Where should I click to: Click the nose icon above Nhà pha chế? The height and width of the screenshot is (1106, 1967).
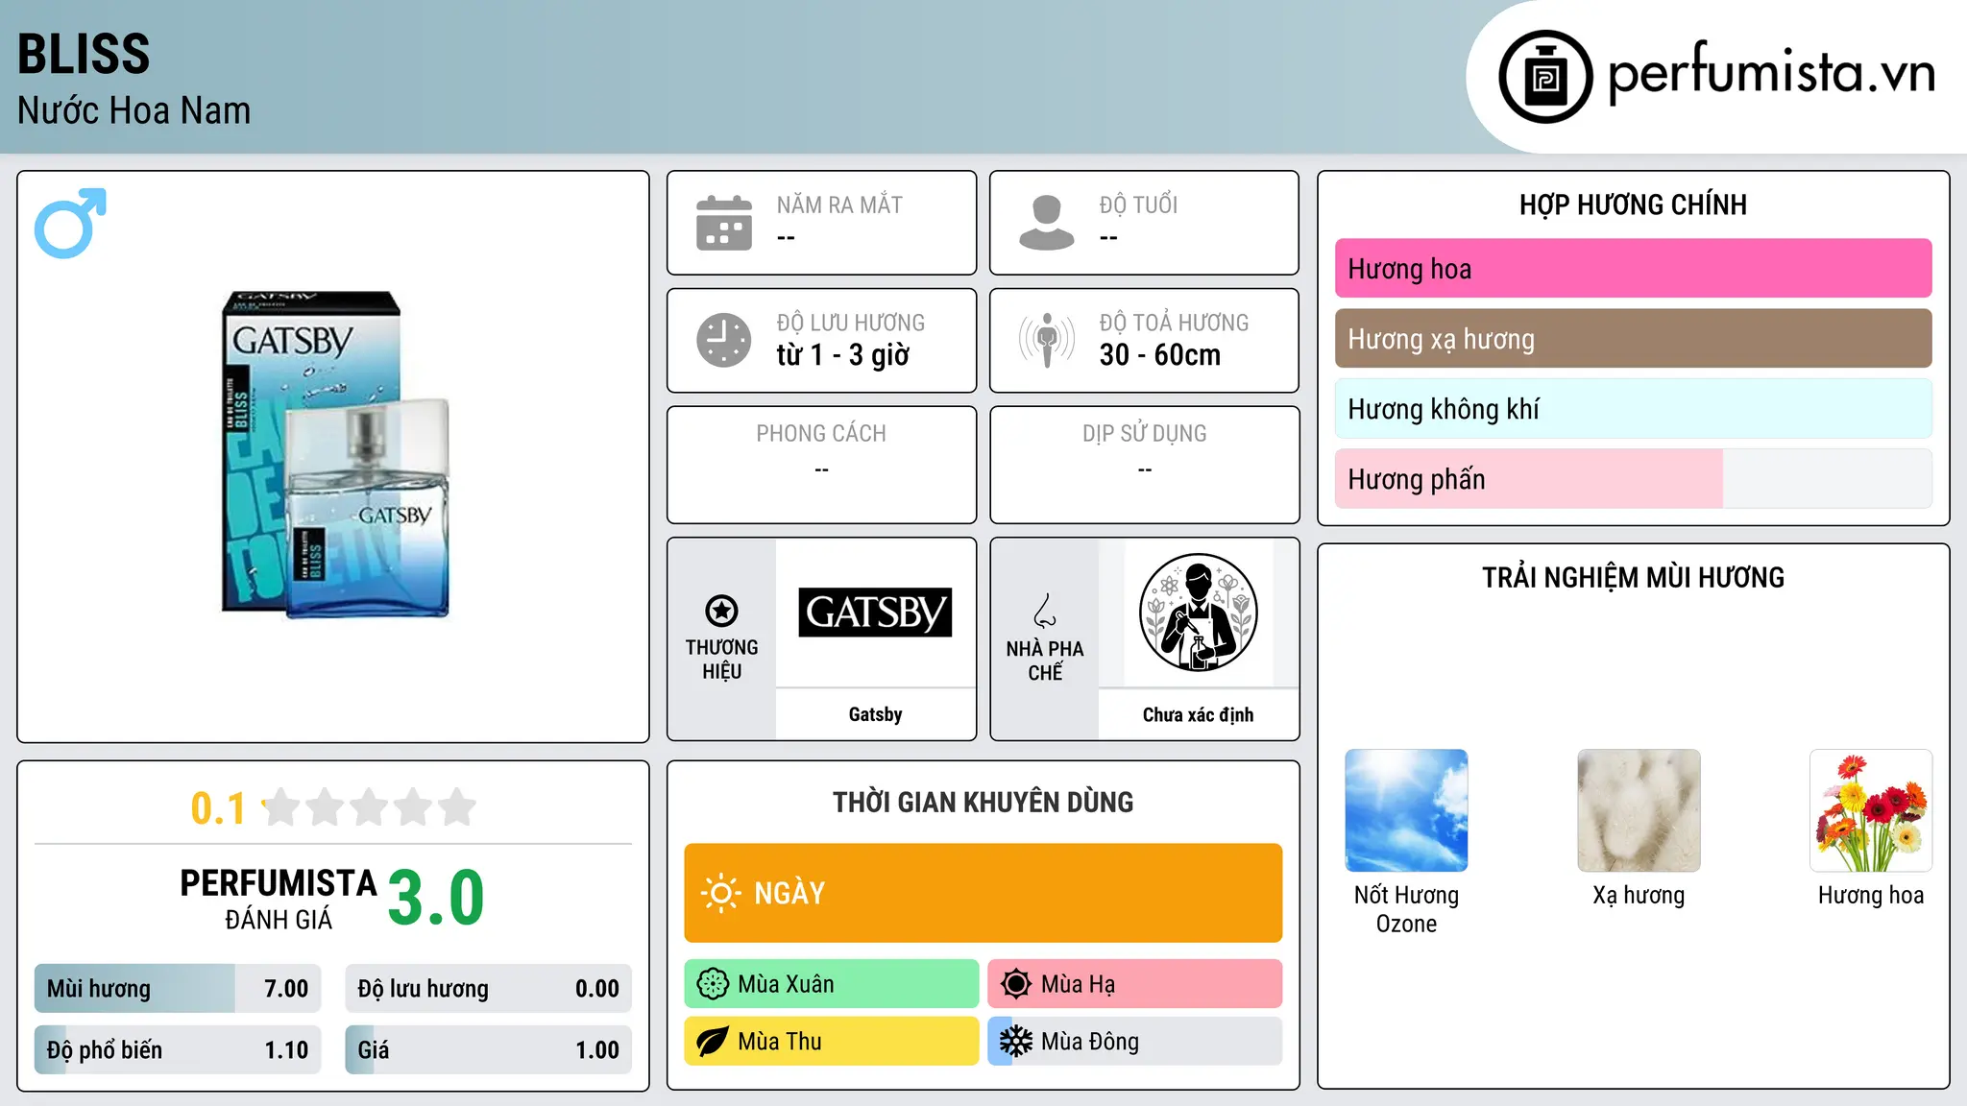1045,611
